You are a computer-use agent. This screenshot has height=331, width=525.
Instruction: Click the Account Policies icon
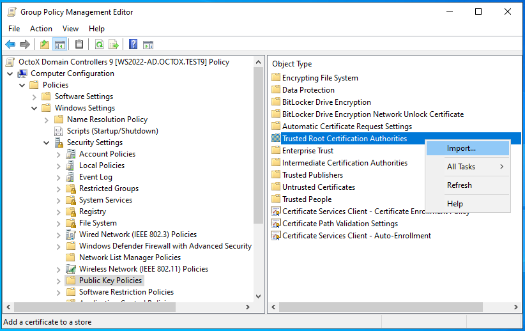click(x=71, y=154)
